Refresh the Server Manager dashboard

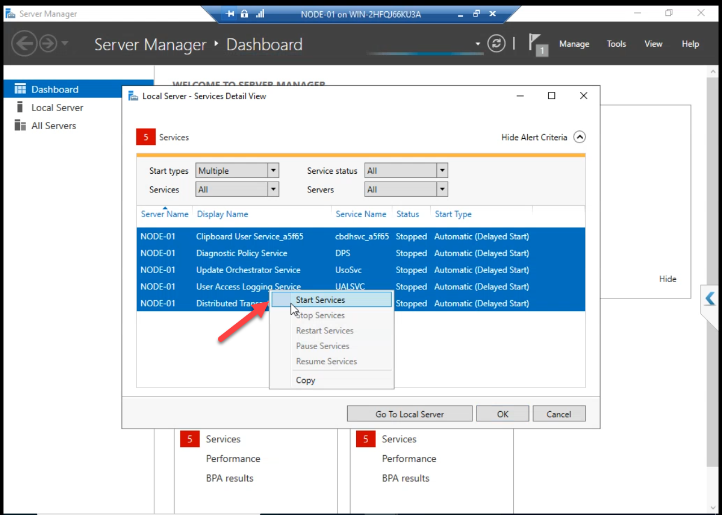pos(496,43)
